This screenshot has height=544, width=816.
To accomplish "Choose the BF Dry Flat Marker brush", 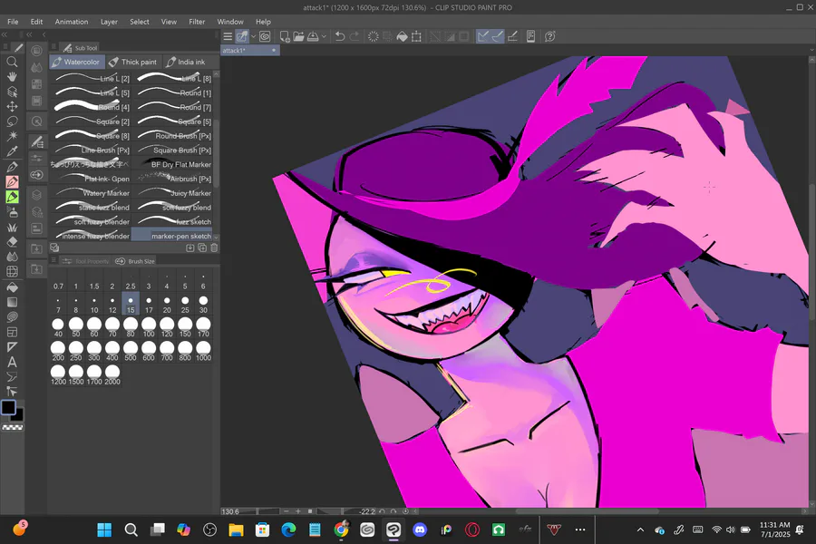I will tap(173, 164).
